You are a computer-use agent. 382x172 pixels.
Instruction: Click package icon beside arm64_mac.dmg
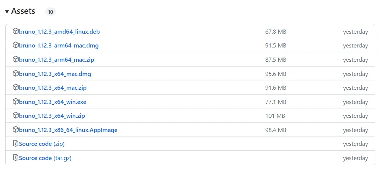pos(16,45)
